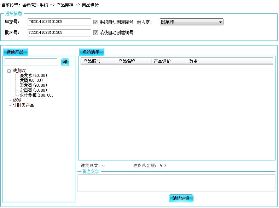
Task: Switch to the 进货清单 tab
Action: click(x=91, y=52)
